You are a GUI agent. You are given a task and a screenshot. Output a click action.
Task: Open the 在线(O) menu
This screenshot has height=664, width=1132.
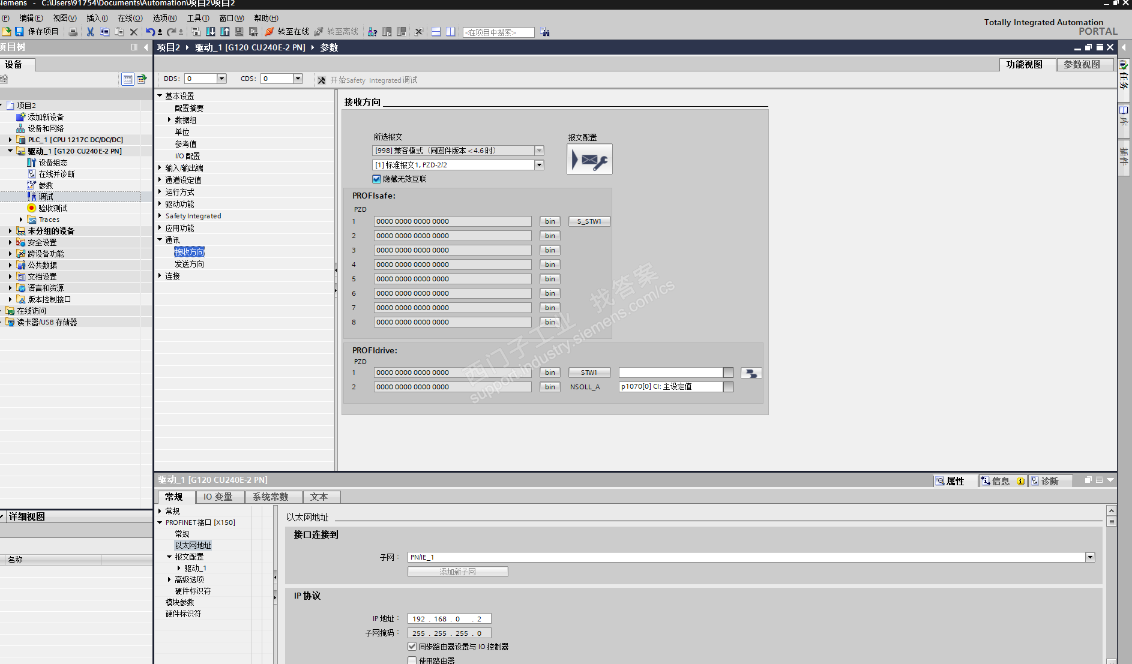130,18
